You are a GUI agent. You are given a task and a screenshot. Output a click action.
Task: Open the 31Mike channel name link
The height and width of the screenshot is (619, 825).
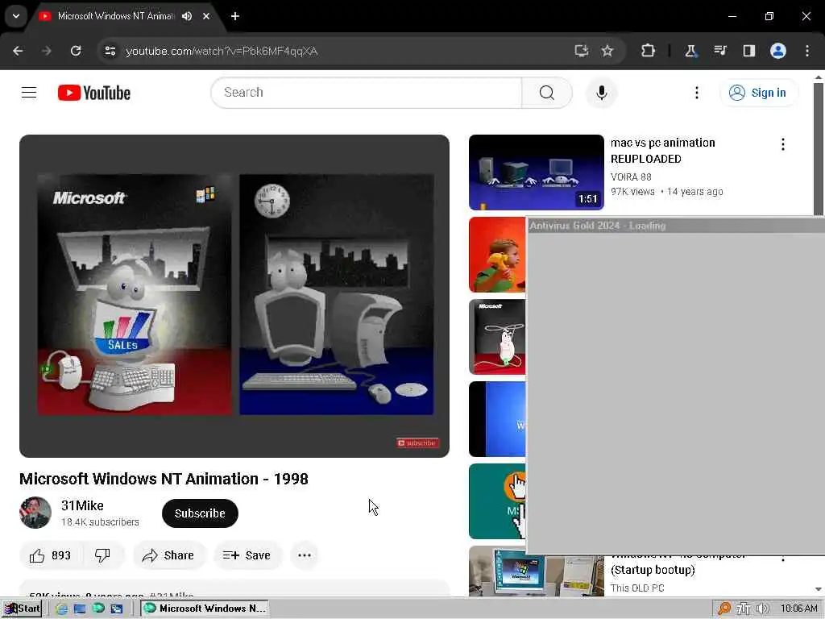tap(83, 505)
